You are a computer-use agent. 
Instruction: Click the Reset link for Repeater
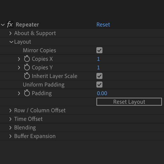[103, 25]
